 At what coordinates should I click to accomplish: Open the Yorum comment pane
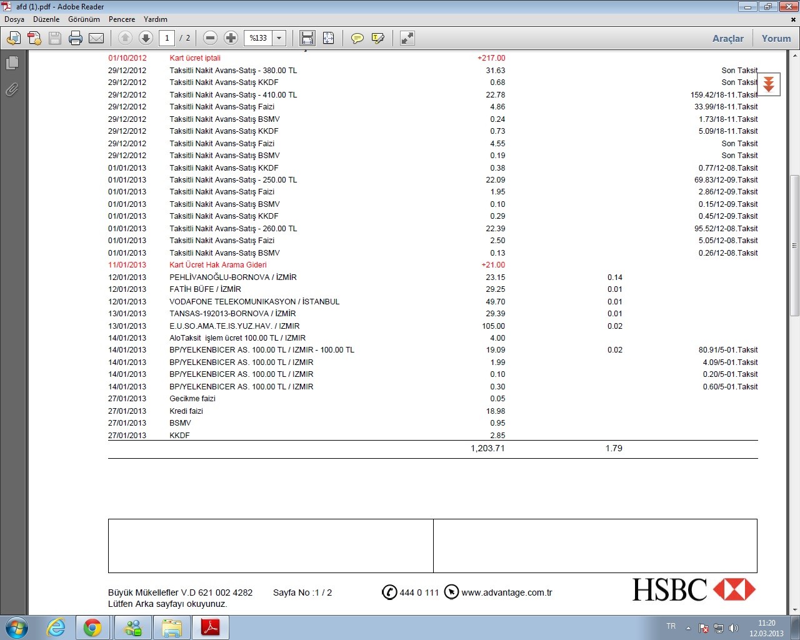click(776, 39)
